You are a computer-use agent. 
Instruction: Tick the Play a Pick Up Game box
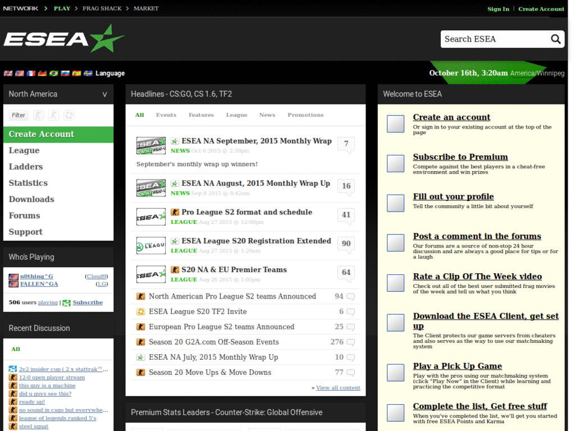(395, 372)
